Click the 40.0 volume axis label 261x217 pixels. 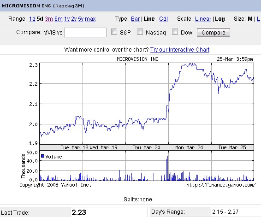32,161
